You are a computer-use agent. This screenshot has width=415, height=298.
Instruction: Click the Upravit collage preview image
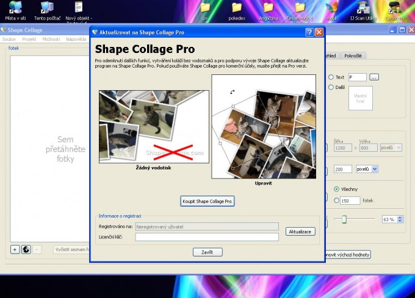[x=264, y=127]
